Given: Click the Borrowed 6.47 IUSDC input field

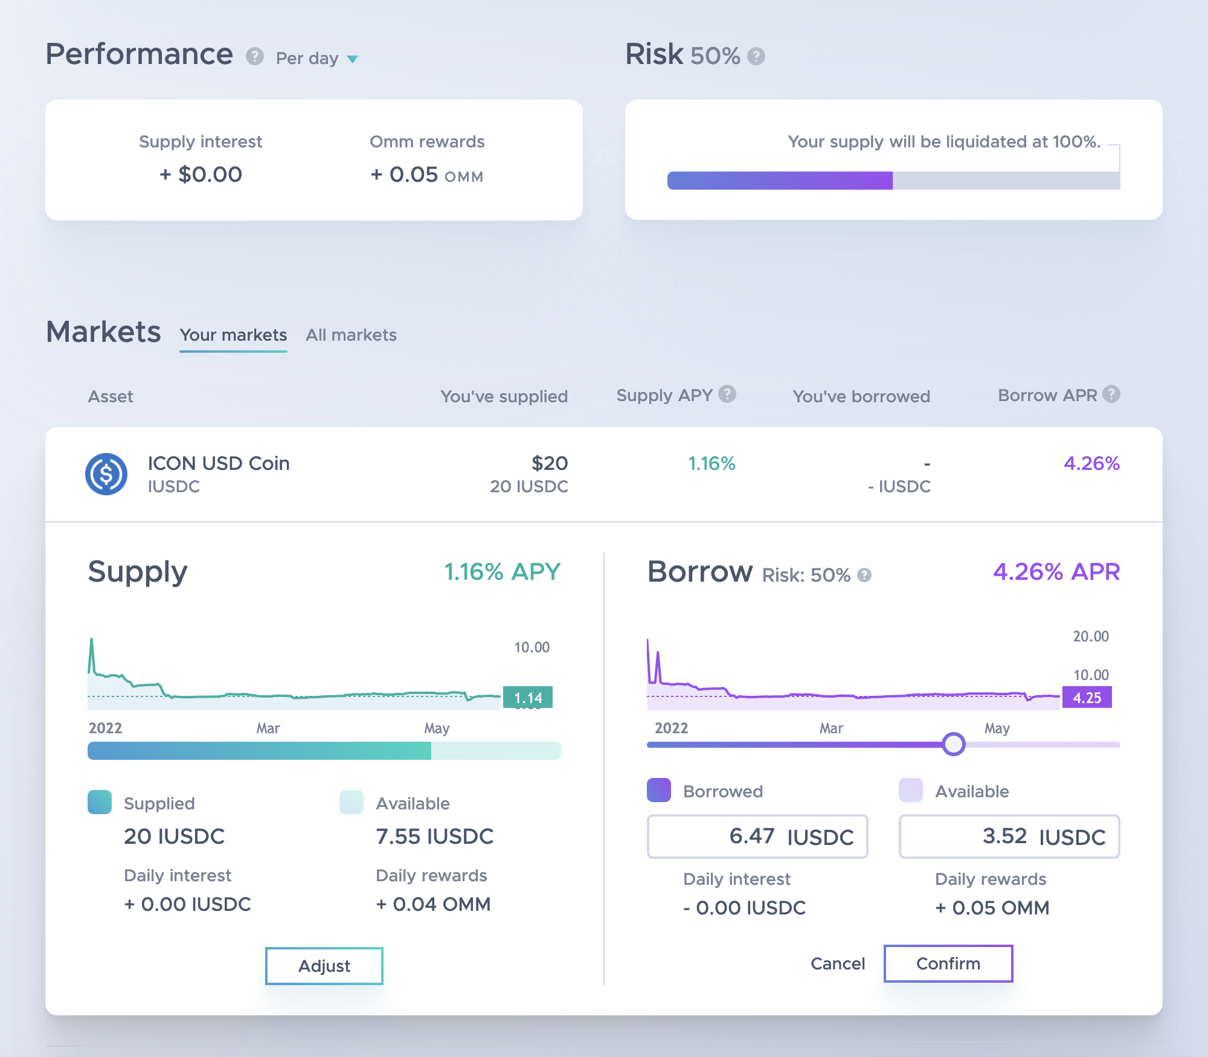Looking at the screenshot, I should tap(757, 837).
